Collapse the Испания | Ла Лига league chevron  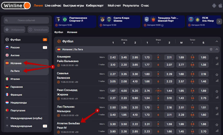coord(217,49)
